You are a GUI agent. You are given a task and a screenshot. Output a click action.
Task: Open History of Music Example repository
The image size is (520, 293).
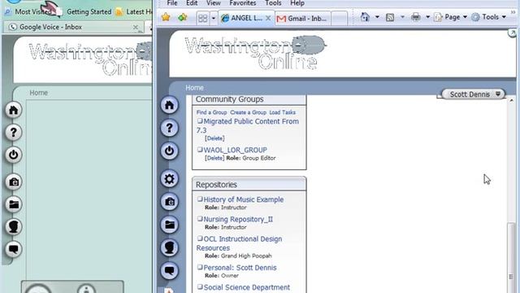tap(244, 199)
